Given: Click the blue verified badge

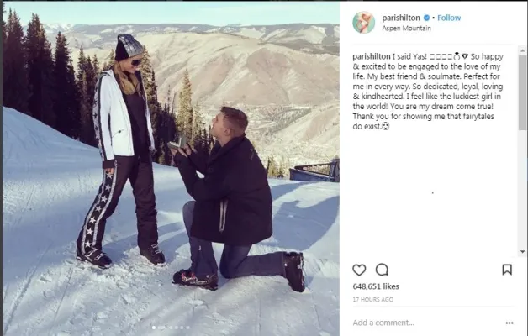Looking at the screenshot, I should (x=426, y=18).
